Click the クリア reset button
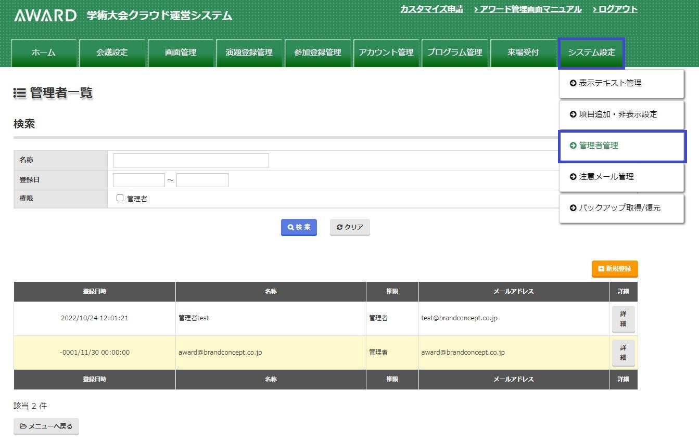Viewport: 699px width, 442px height. pos(350,227)
